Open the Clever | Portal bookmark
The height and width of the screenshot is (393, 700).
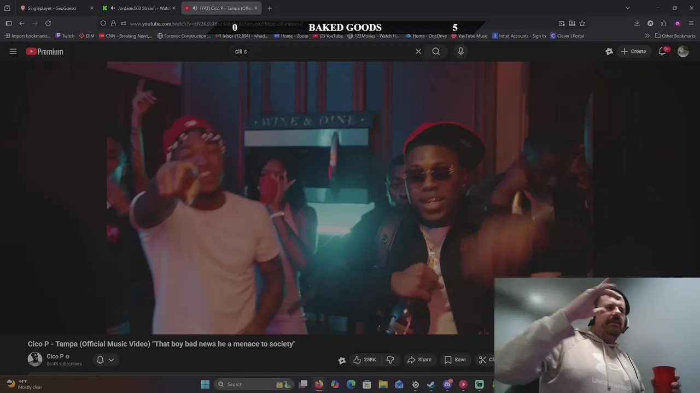(567, 36)
